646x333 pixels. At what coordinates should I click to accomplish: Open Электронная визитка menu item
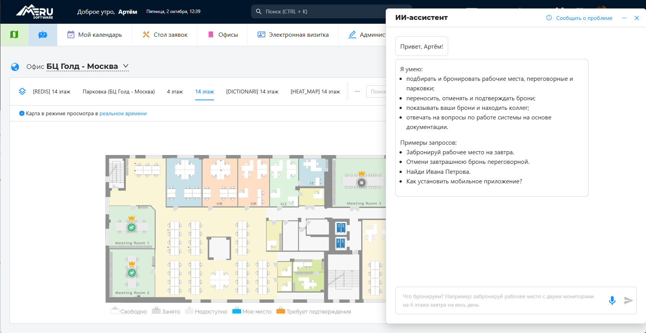293,35
